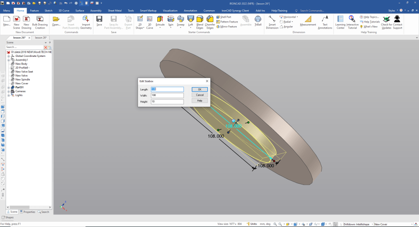The image size is (419, 227).
Task: Expand the Assembly1 tree node
Action: (8, 60)
